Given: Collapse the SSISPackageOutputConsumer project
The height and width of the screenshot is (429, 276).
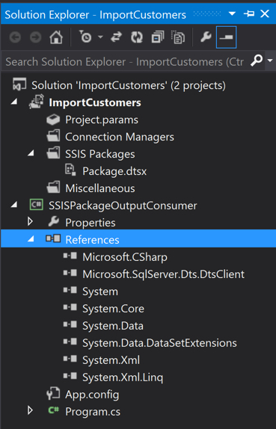Looking at the screenshot, I should click(14, 205).
